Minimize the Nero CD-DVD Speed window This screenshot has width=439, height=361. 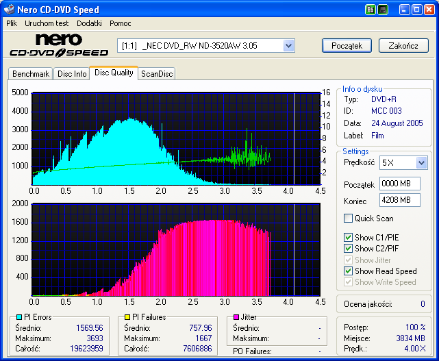404,10
